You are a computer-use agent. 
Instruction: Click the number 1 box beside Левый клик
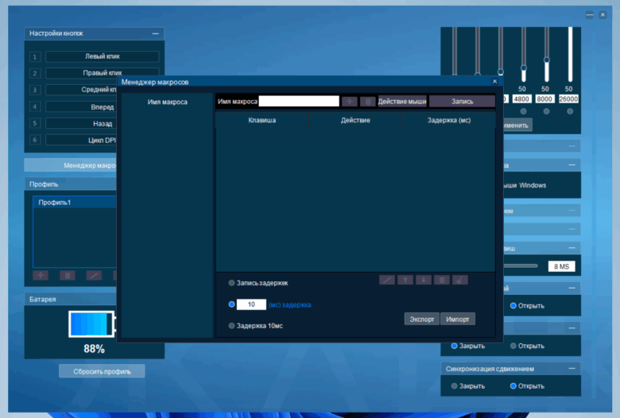pos(35,57)
